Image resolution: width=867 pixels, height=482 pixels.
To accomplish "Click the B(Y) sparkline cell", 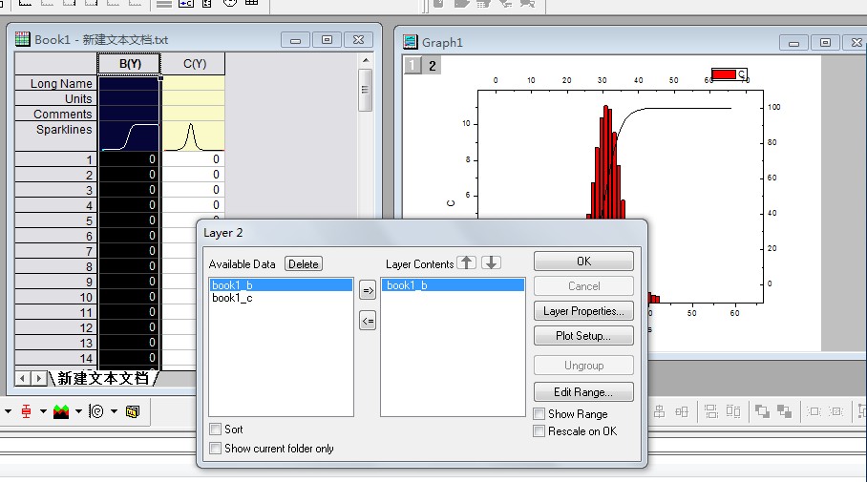I will point(130,136).
